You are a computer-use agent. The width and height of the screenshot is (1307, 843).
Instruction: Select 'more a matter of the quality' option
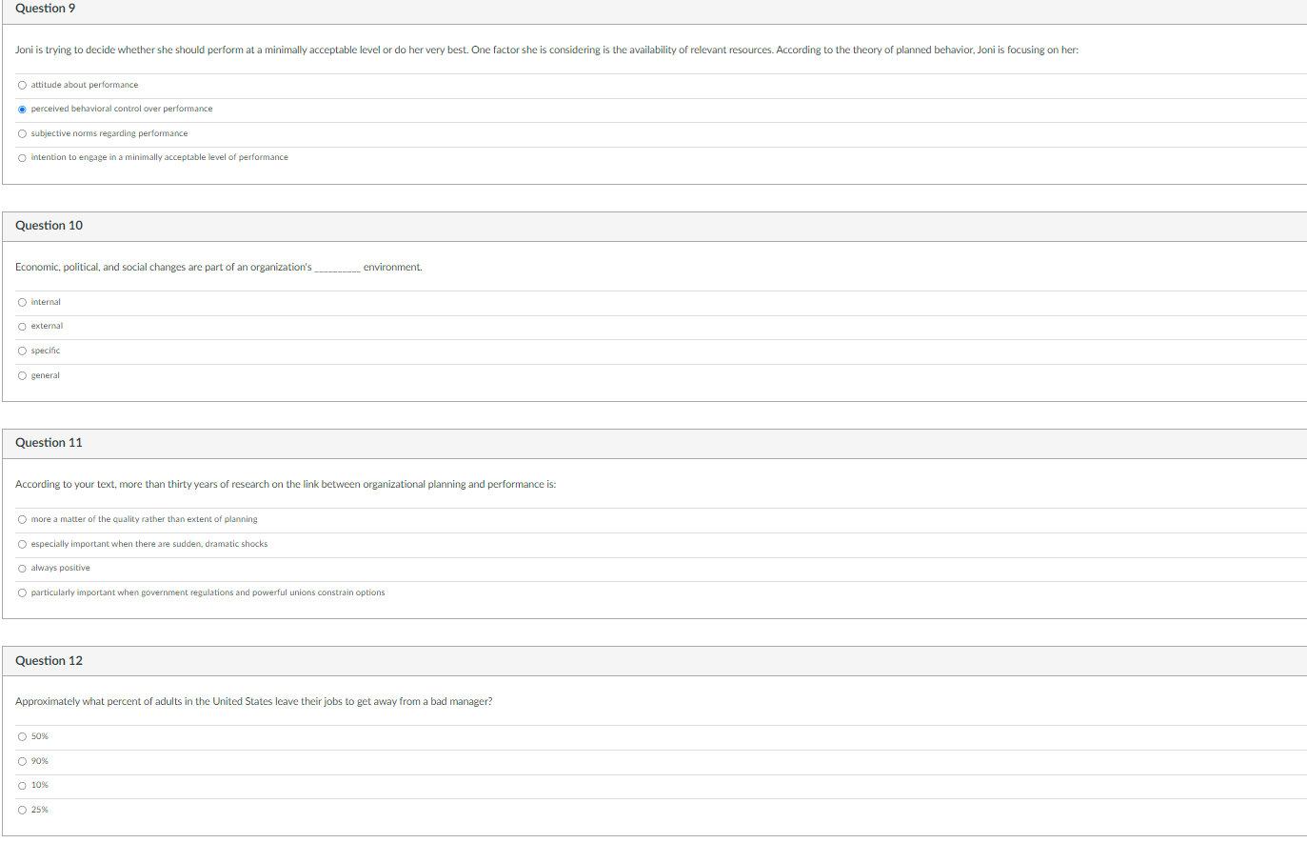point(22,519)
